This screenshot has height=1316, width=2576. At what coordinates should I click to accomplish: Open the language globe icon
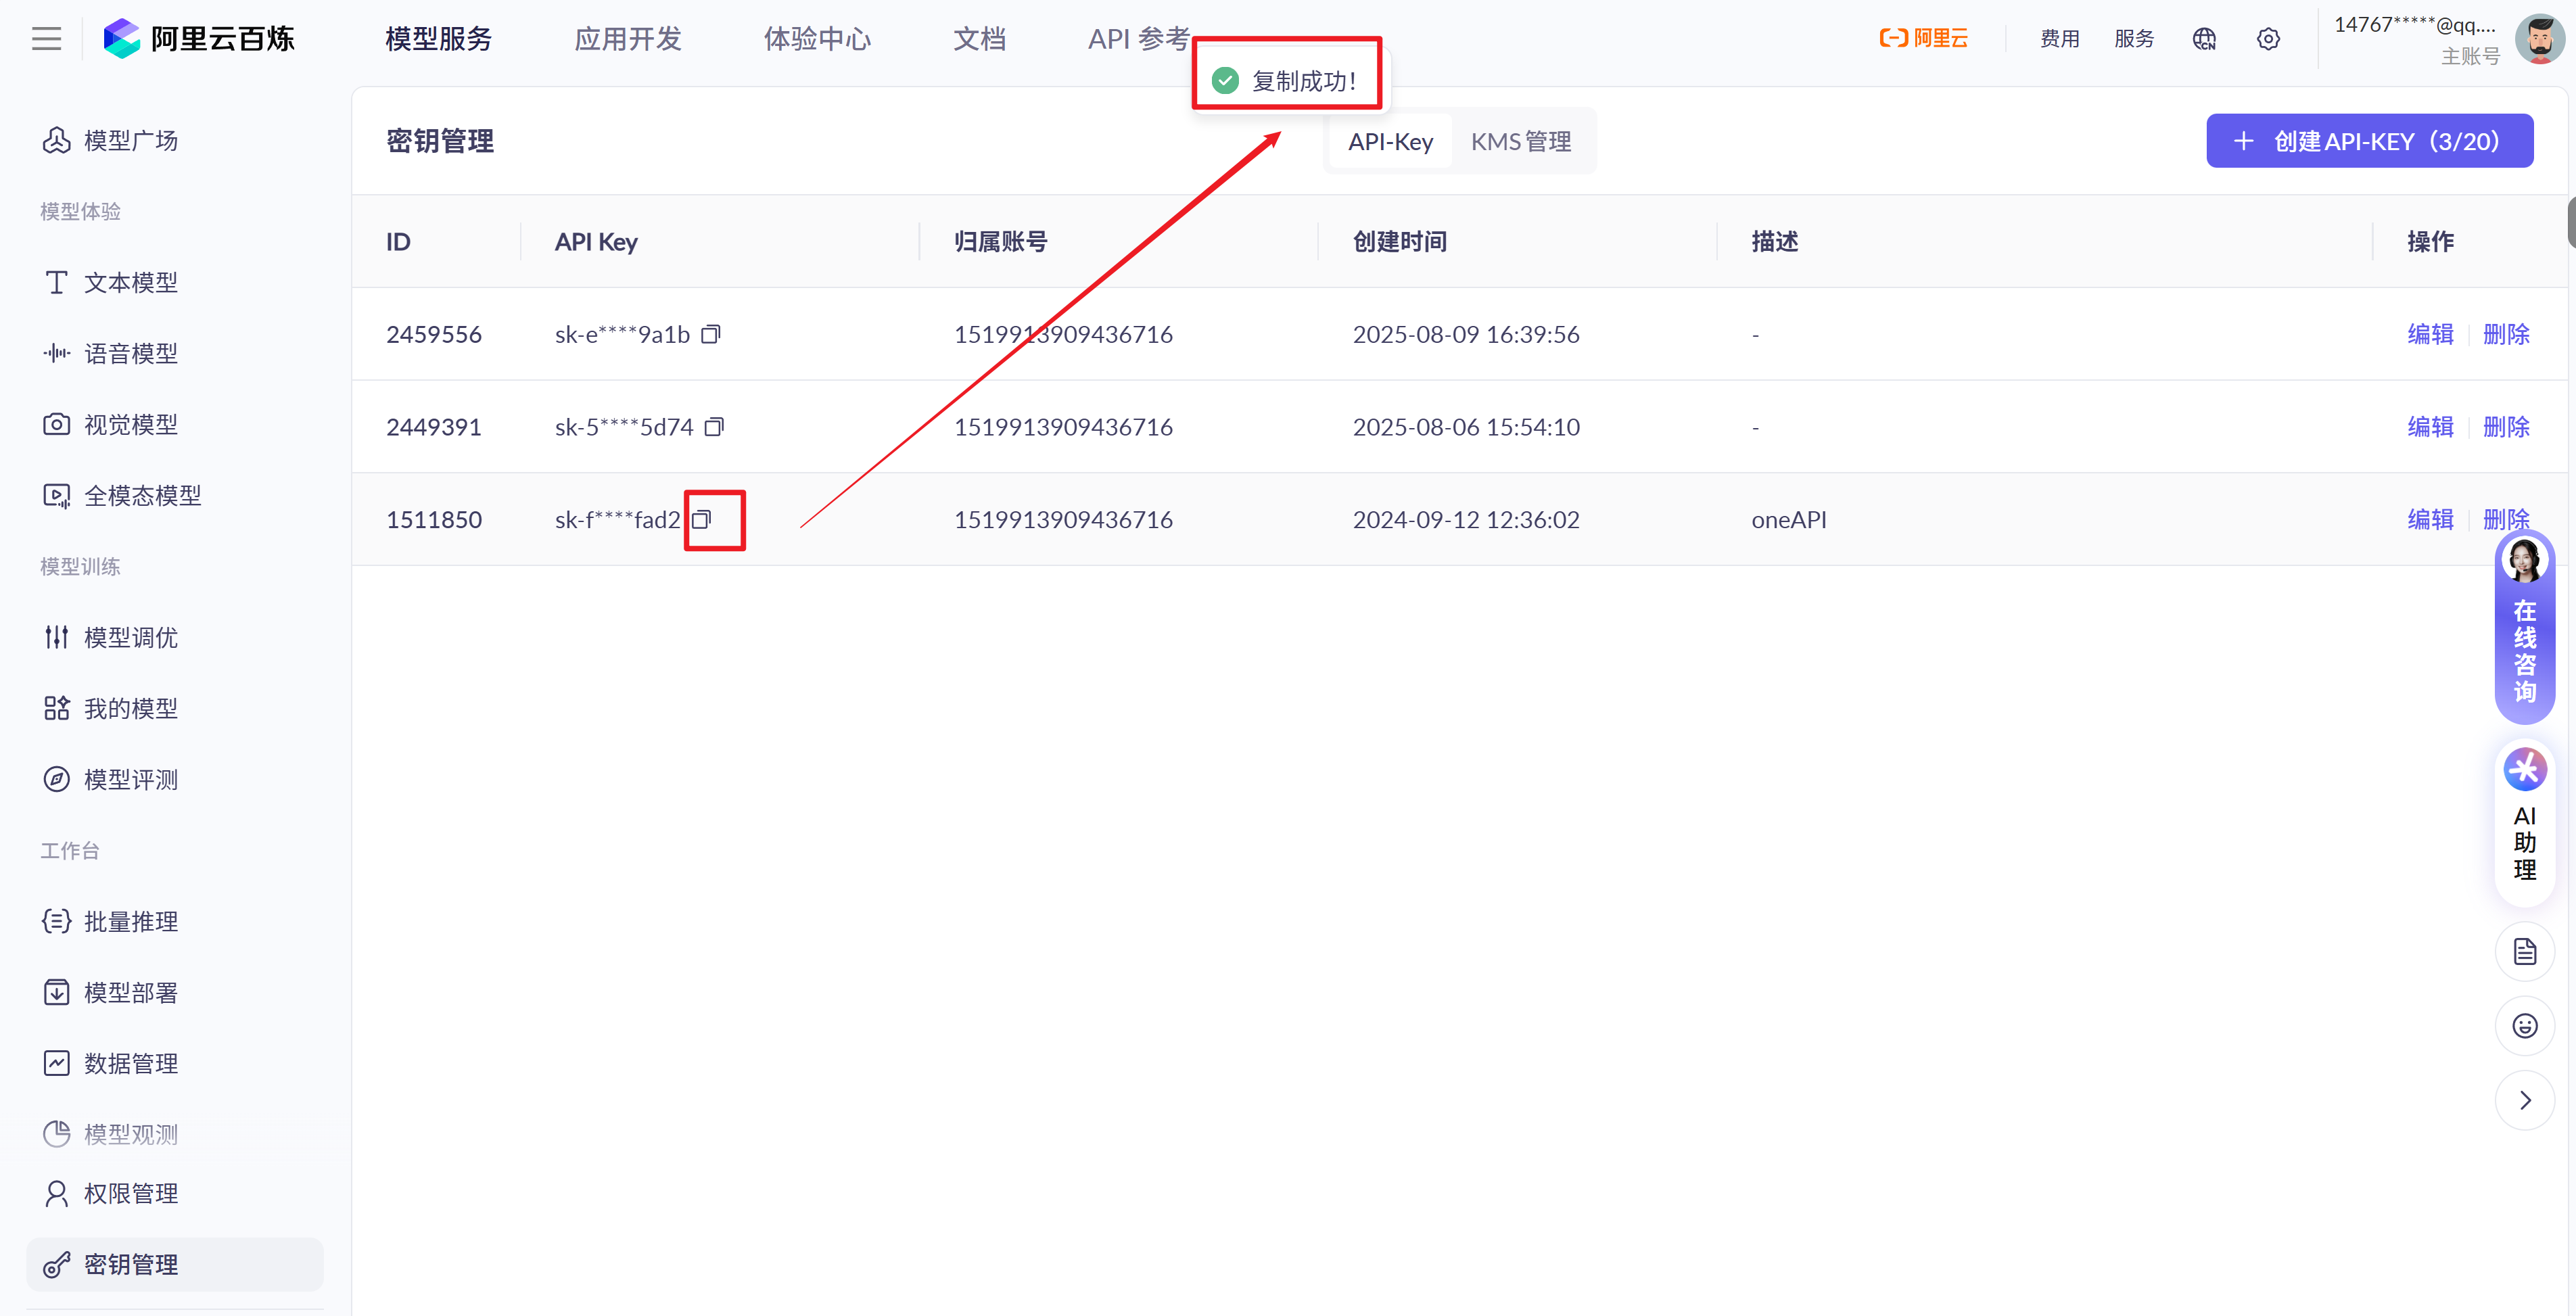coord(2204,39)
